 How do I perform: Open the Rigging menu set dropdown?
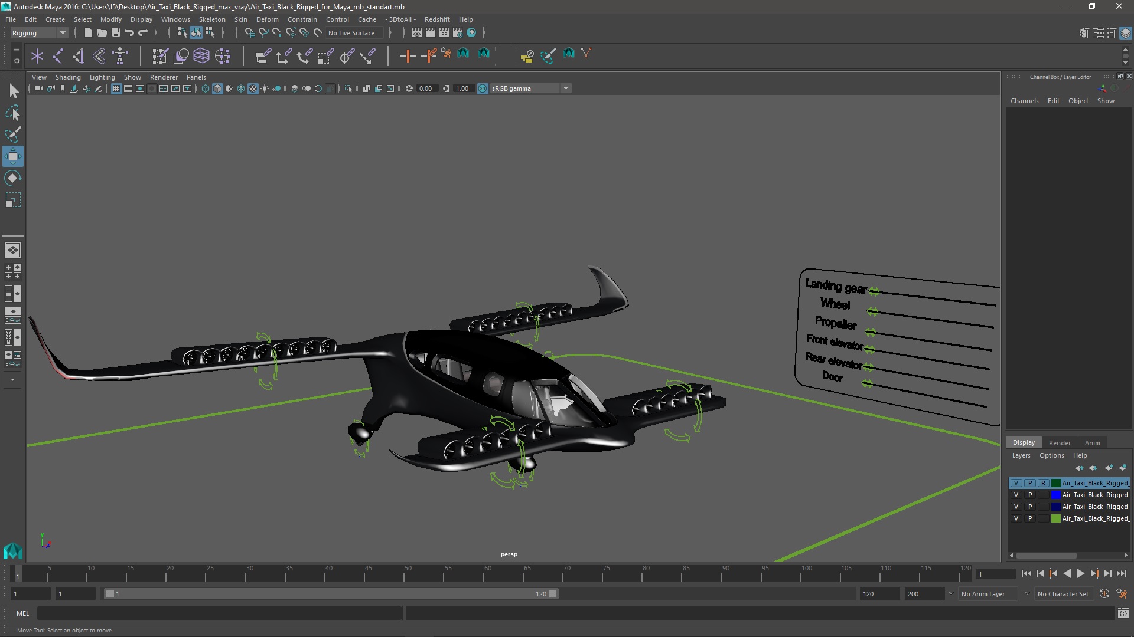coord(39,33)
